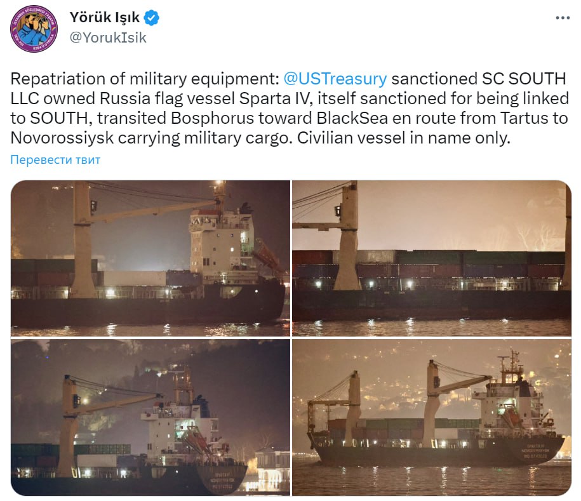Viewport: 581px width, 501px height.
Task: Click the blue verified badge
Action: 151,18
